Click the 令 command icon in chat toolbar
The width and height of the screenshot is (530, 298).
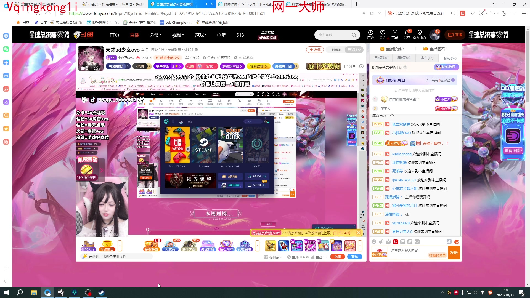[417, 242]
